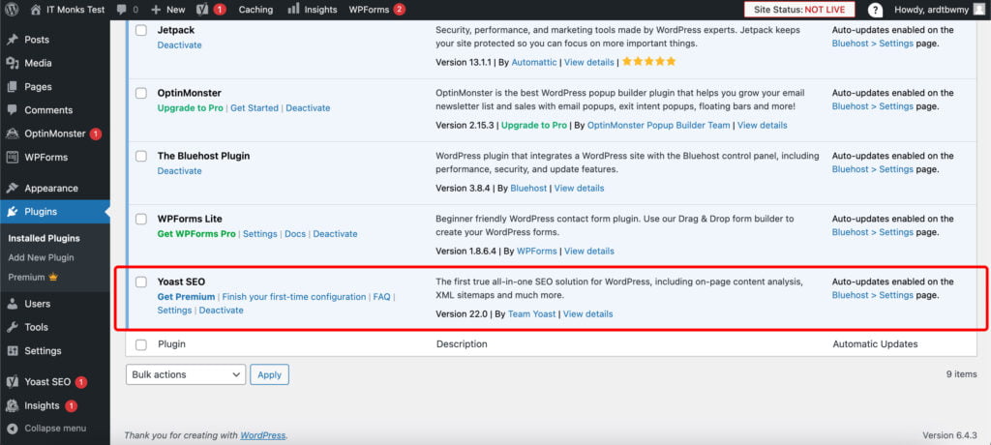
Task: Select Add New Plugin submenu
Action: [x=41, y=257]
